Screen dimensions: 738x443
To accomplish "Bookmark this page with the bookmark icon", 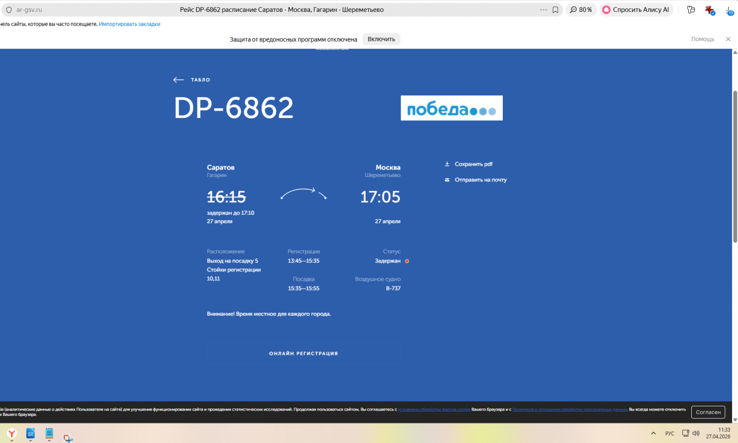I will coord(555,10).
